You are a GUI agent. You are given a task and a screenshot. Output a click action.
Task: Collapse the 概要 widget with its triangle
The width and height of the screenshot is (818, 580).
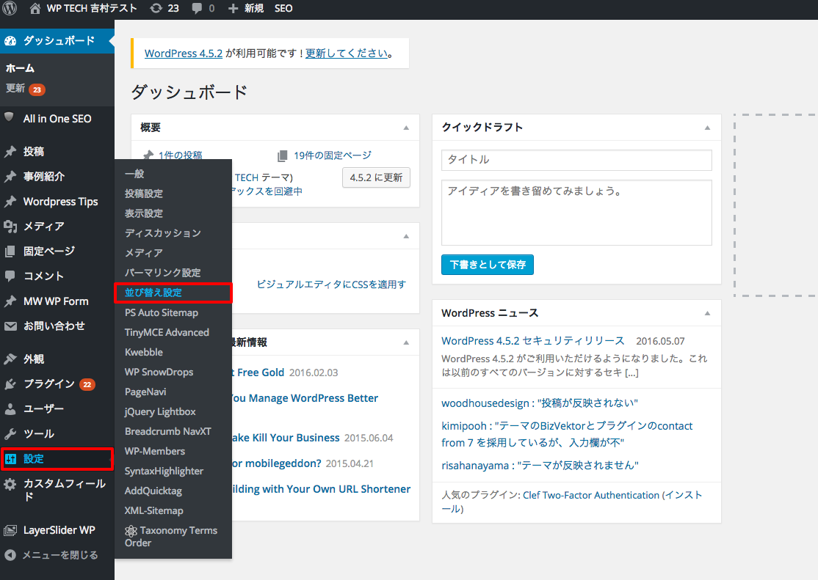point(406,128)
